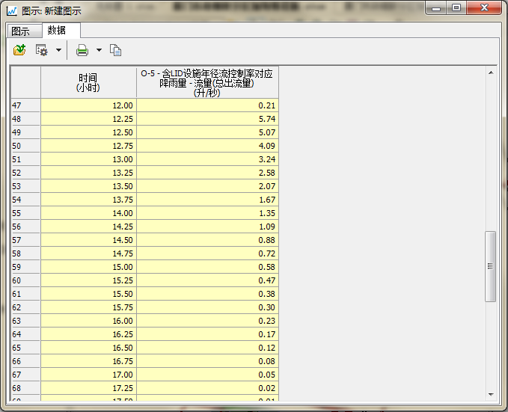Click flow value 1.35
508x412 pixels.
[207, 213]
